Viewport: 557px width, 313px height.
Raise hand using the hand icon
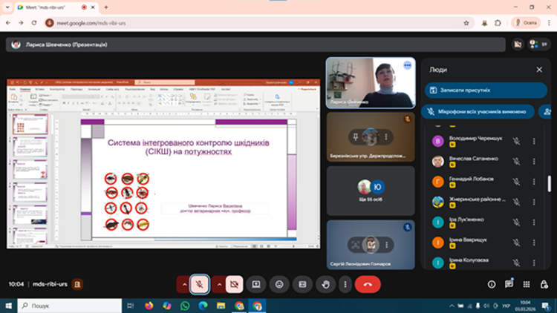coord(325,284)
